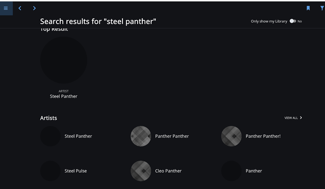Click the VIEW ALL link

[x=291, y=118]
